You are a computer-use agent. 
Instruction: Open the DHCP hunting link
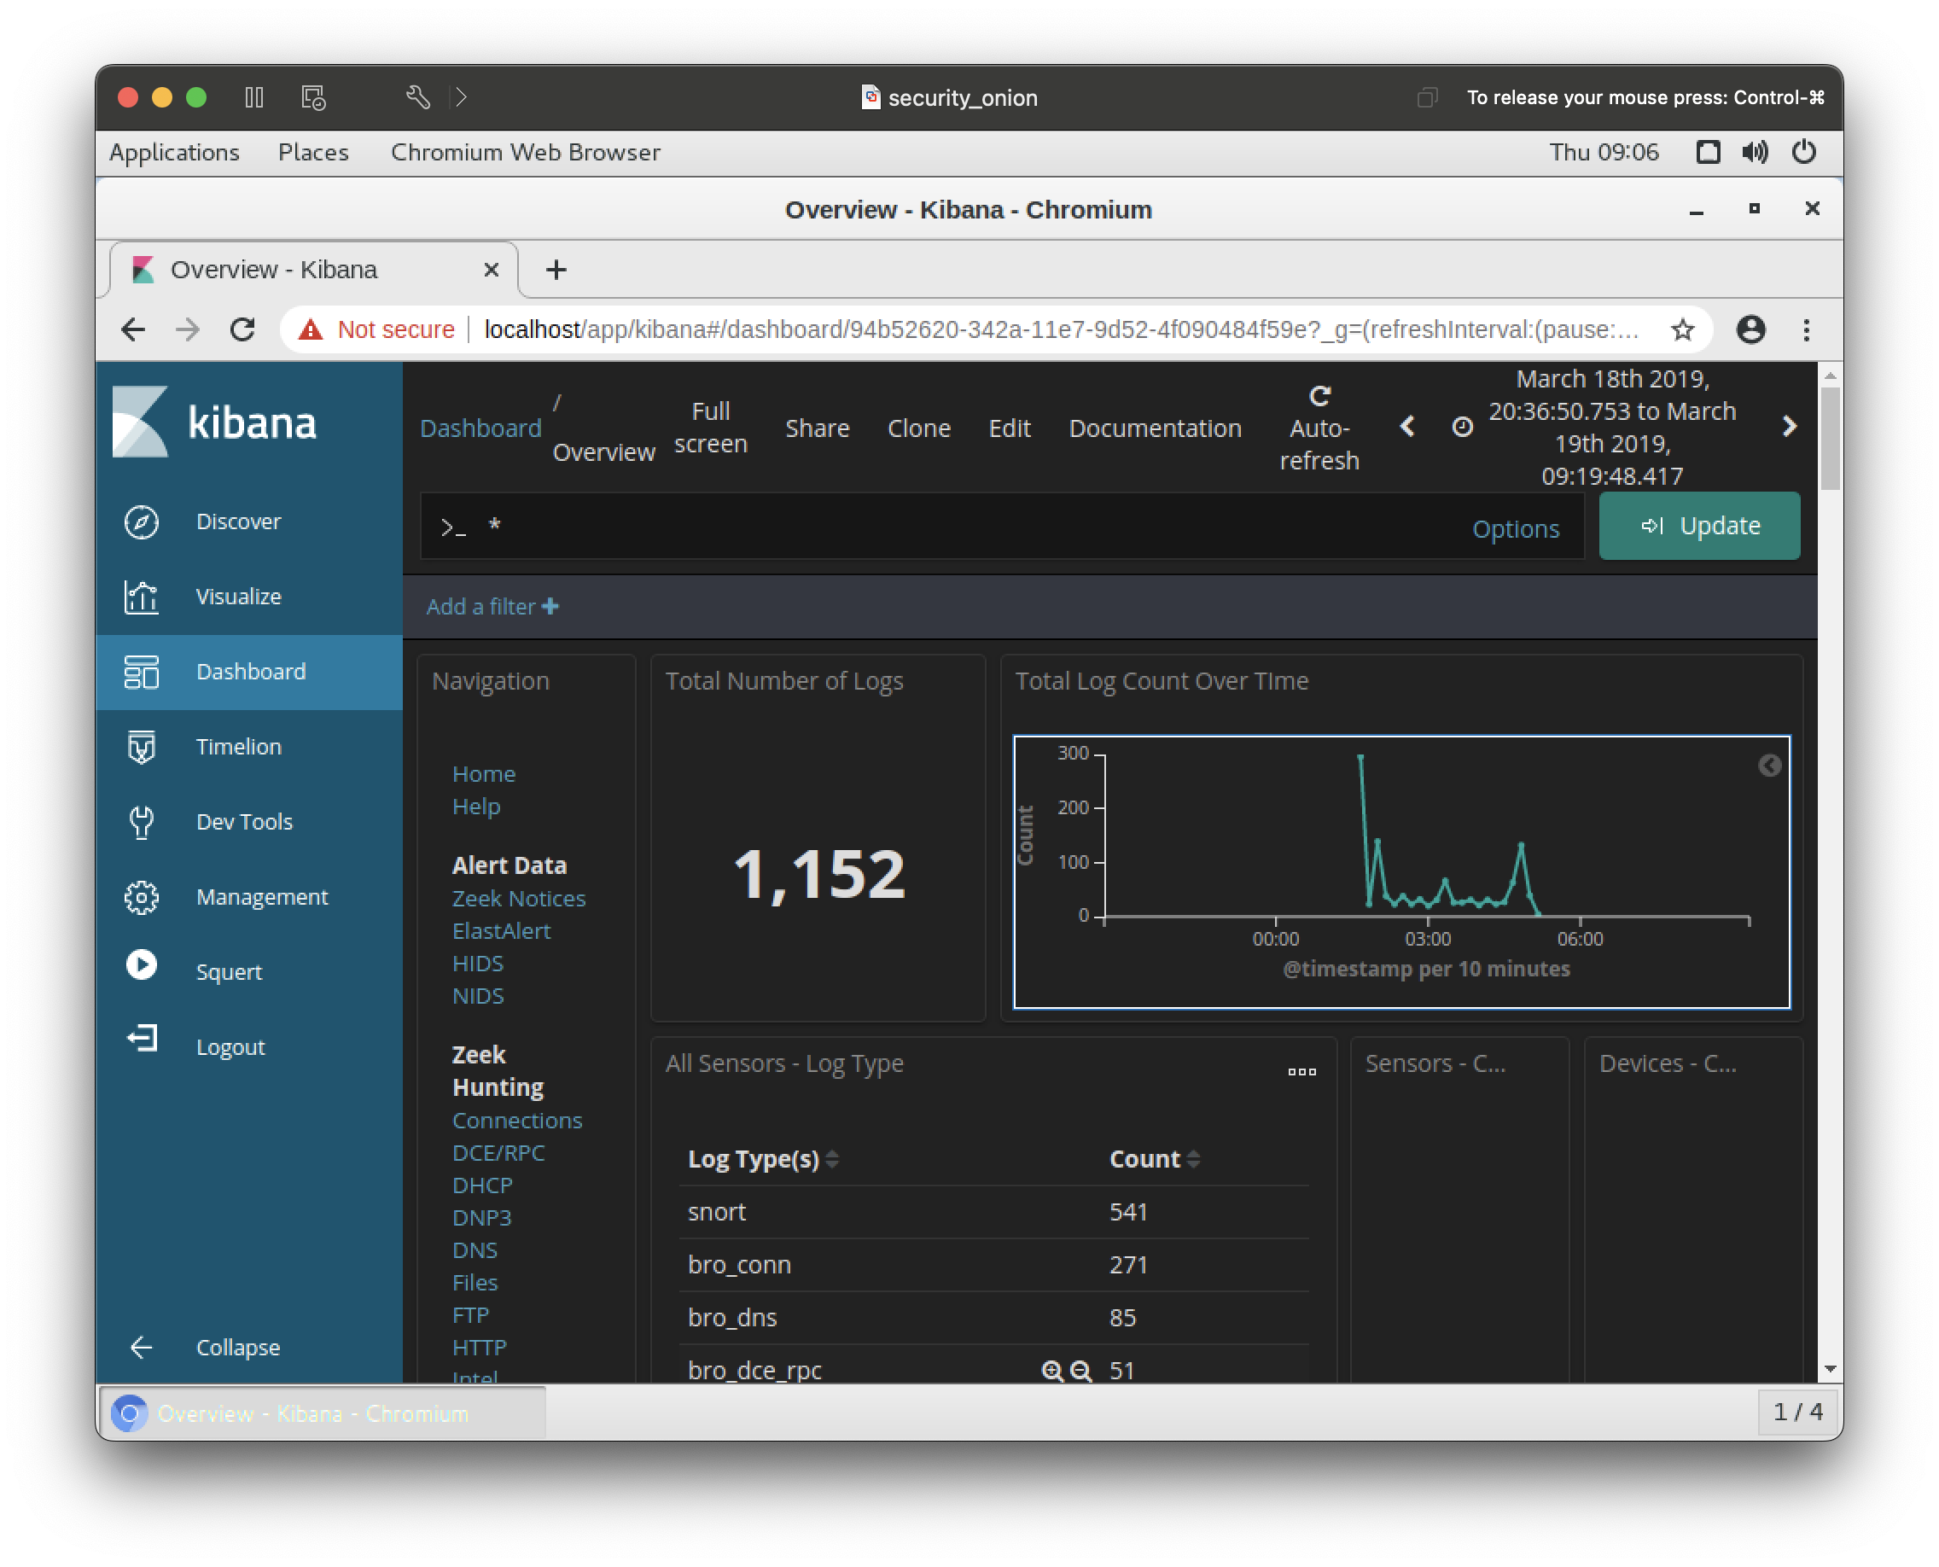(482, 1185)
